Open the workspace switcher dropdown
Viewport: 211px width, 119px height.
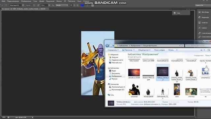tap(203, 5)
